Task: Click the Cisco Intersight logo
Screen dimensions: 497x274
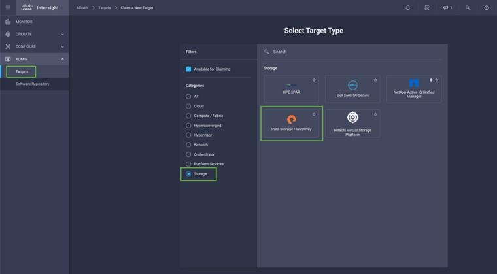Action: [x=41, y=8]
